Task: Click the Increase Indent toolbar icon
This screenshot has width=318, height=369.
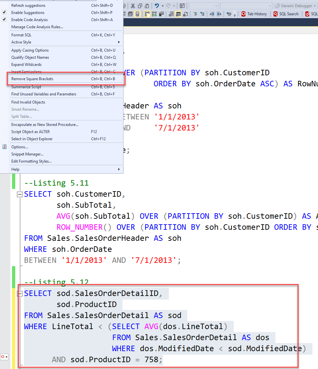Action: click(219, 14)
